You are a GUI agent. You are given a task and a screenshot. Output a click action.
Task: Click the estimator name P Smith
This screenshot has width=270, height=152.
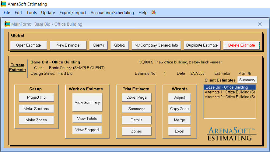pyautogui.click(x=245, y=74)
